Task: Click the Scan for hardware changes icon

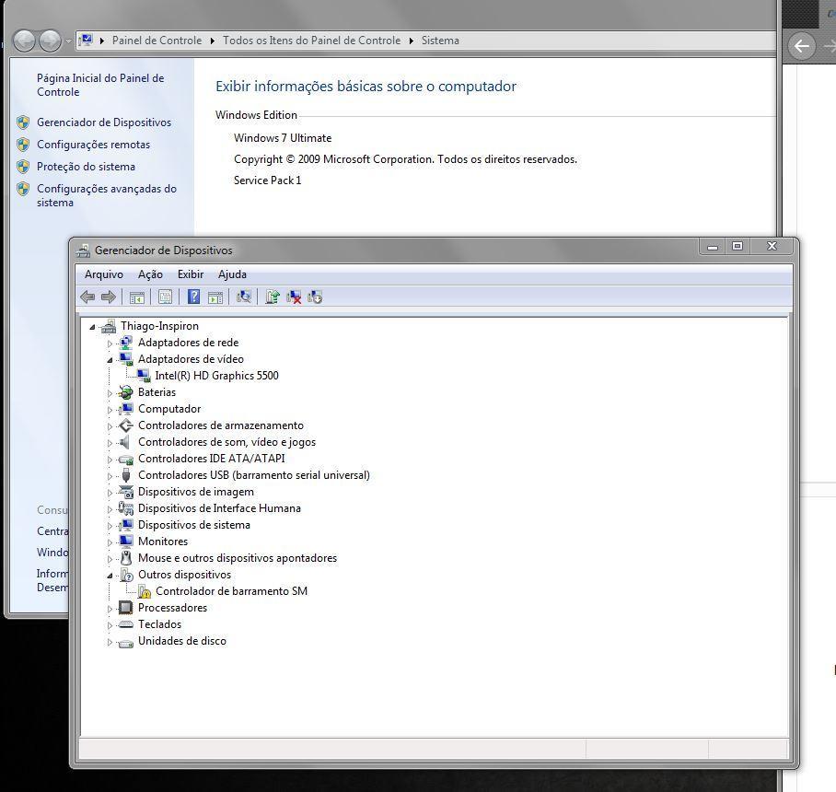Action: (244, 297)
